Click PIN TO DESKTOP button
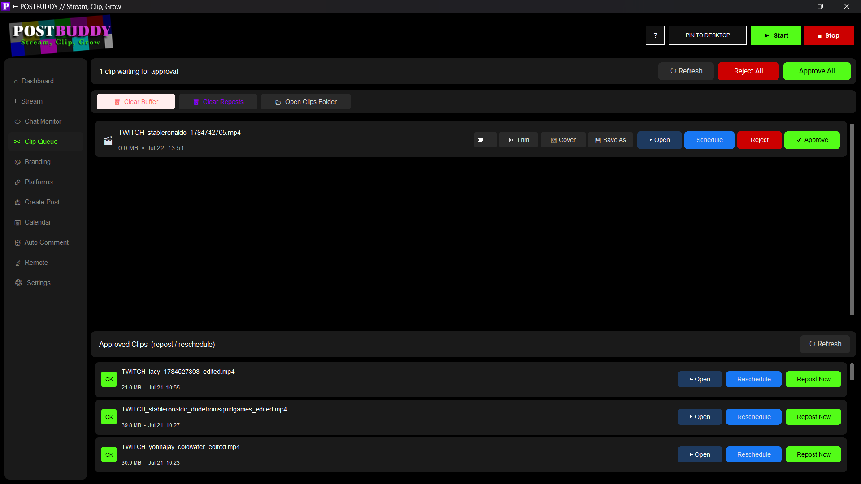This screenshot has width=861, height=484. pos(708,35)
